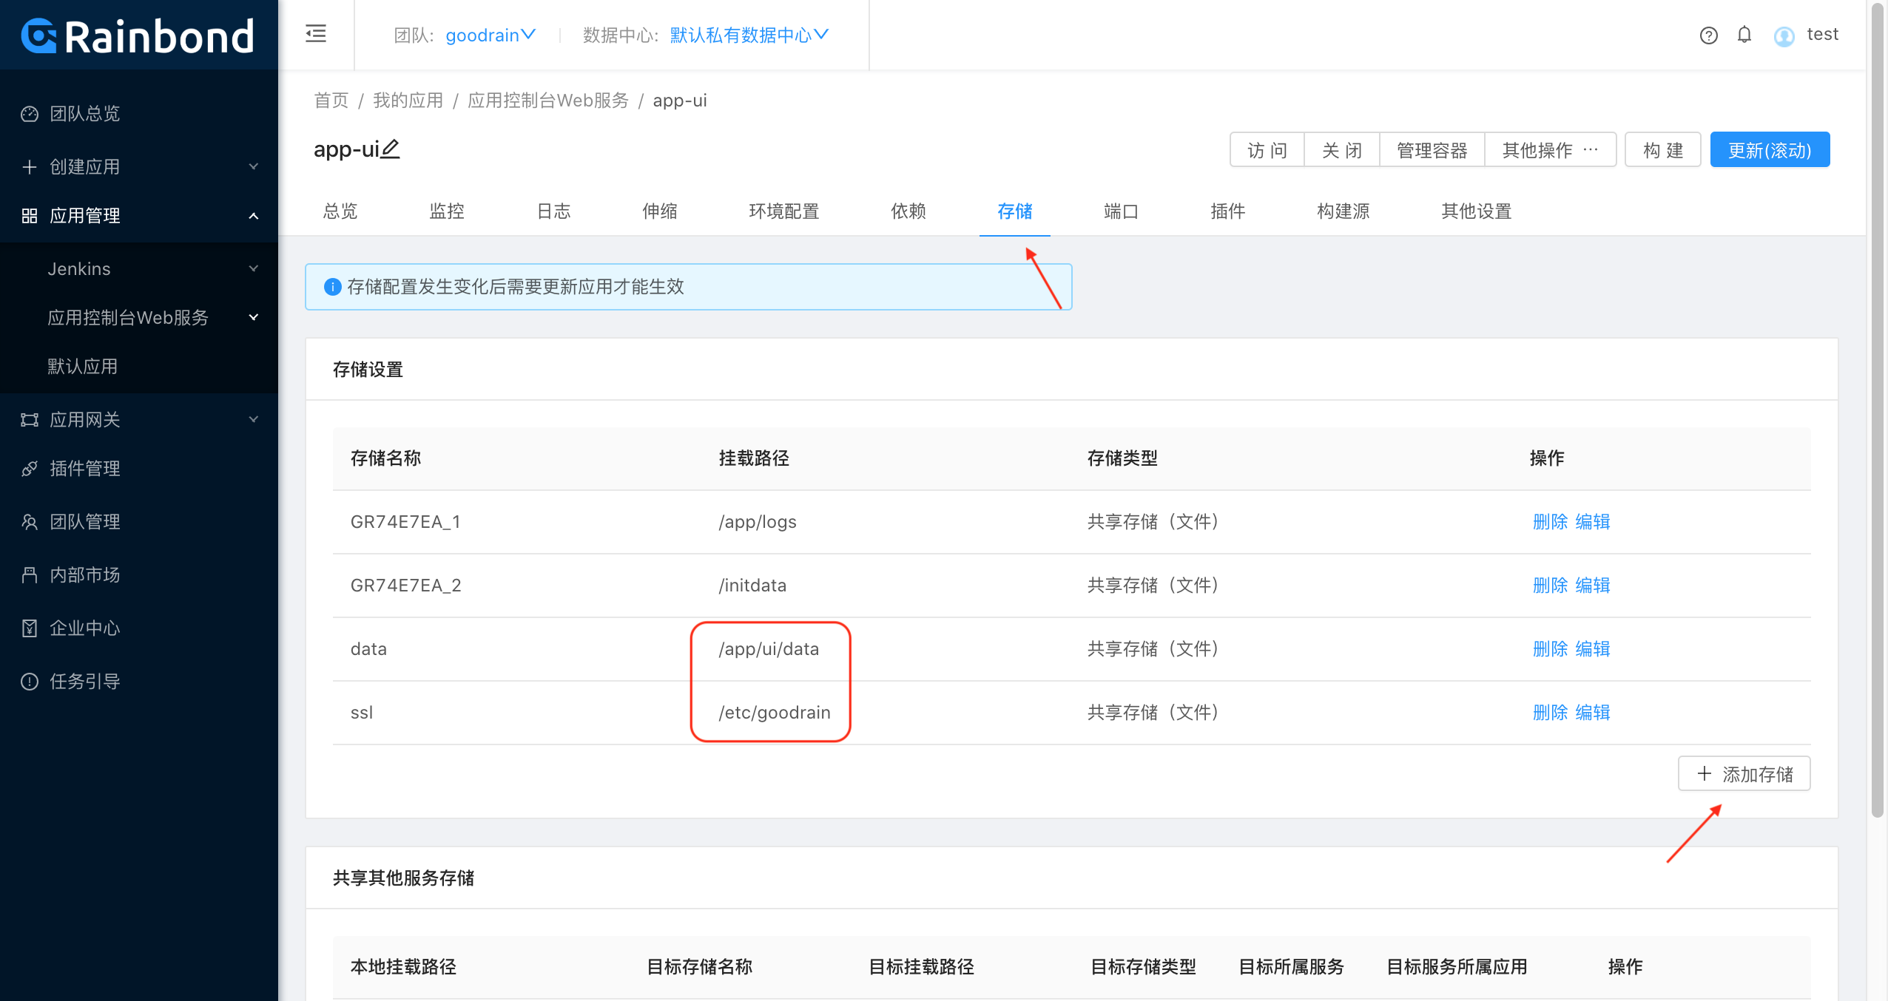
Task: Click the 关闭 button
Action: [1342, 150]
